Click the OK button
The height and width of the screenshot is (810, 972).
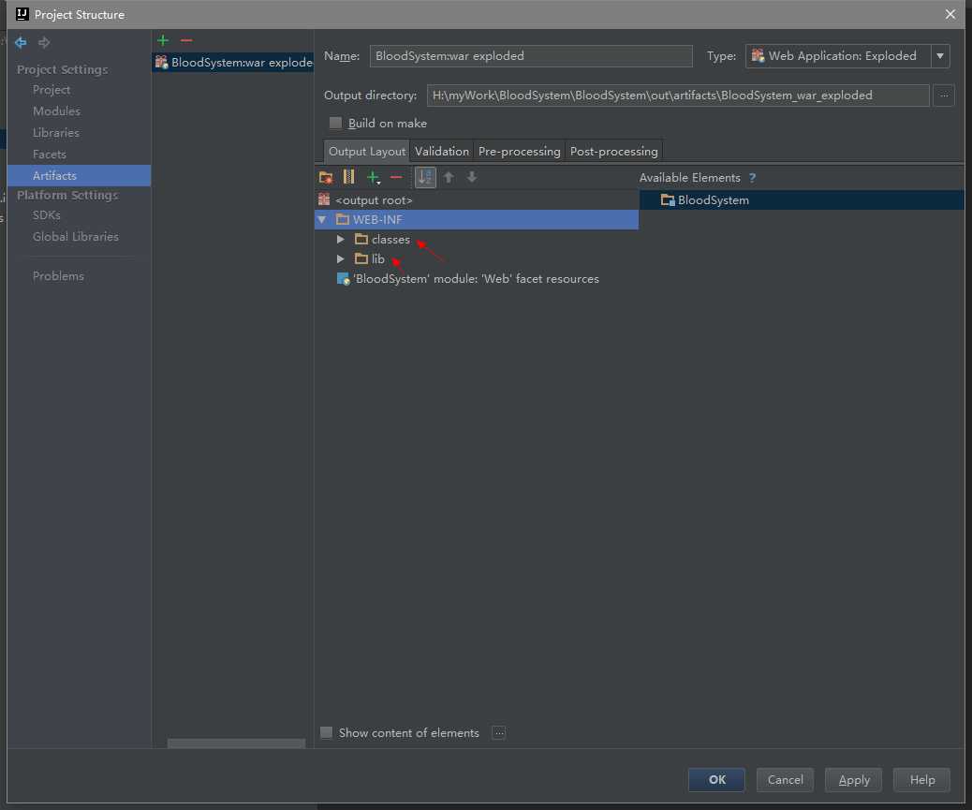click(x=716, y=780)
